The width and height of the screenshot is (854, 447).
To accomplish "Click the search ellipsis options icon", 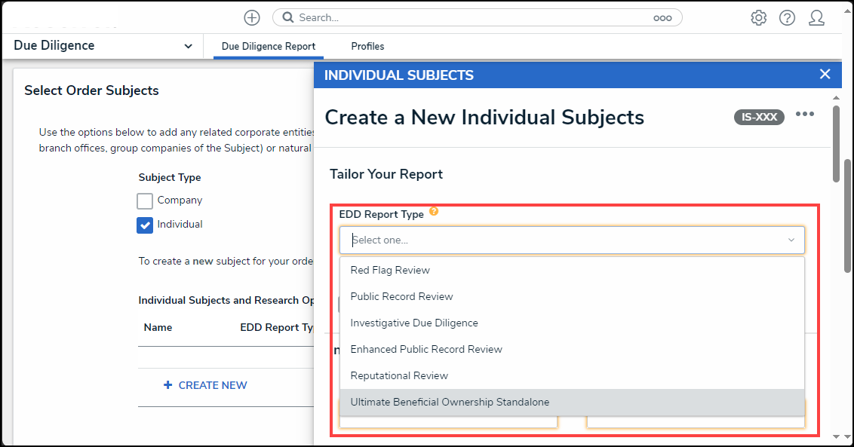I will [x=662, y=18].
